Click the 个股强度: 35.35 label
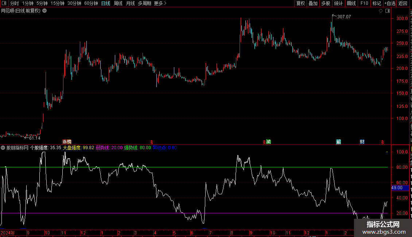The width and height of the screenshot is (412, 237). (46, 148)
